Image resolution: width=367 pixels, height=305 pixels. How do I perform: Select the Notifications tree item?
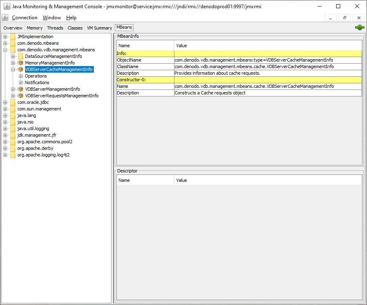37,83
